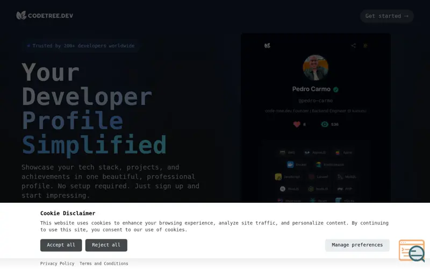Open the chat search widget icon

[412, 251]
